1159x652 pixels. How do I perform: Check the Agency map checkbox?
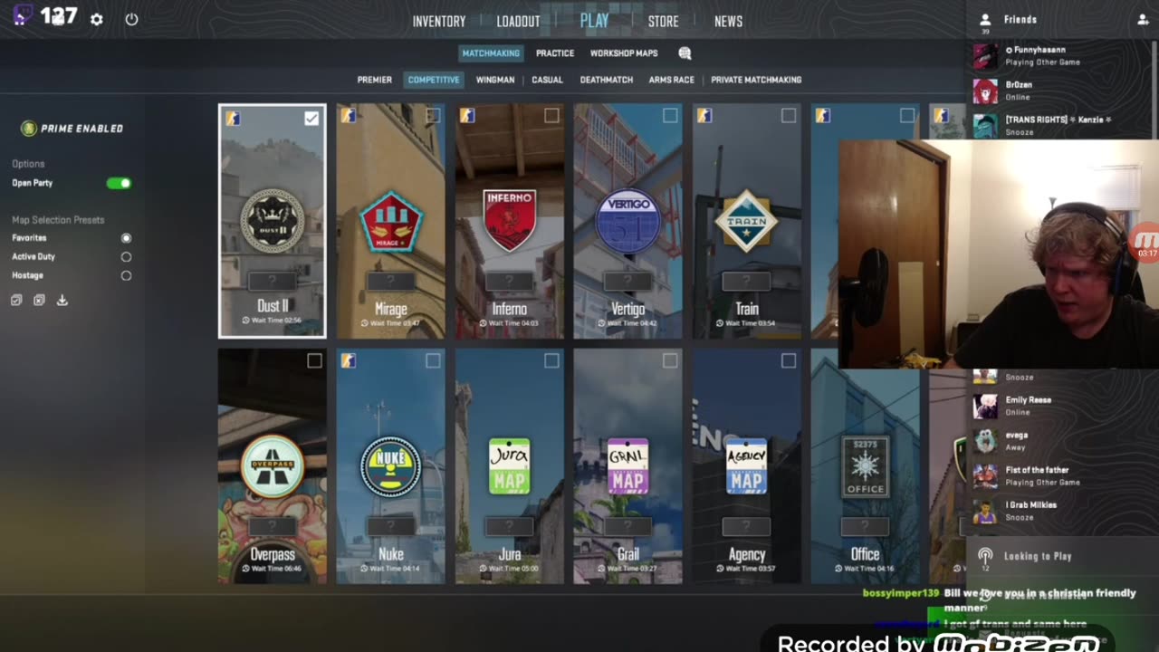[789, 361]
